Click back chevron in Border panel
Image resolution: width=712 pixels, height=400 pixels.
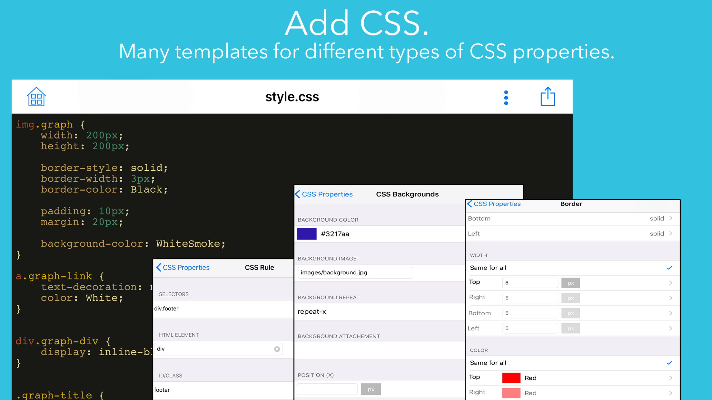(x=470, y=204)
